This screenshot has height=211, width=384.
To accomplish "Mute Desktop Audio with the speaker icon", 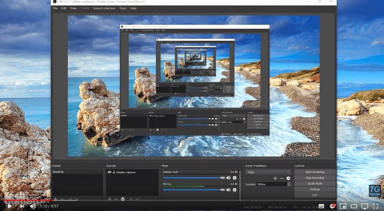I will coord(228,178).
